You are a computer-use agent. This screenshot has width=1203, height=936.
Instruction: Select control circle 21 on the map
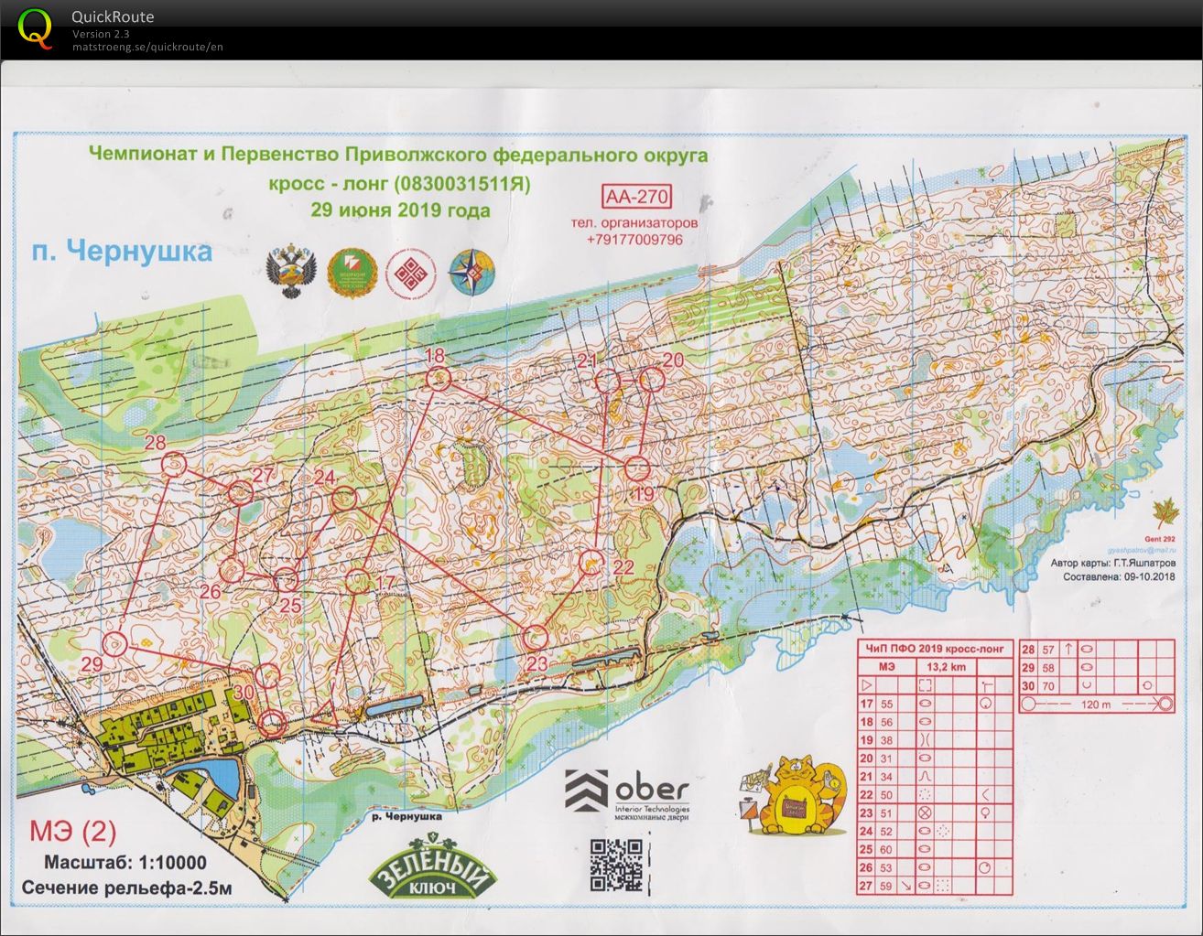click(607, 381)
